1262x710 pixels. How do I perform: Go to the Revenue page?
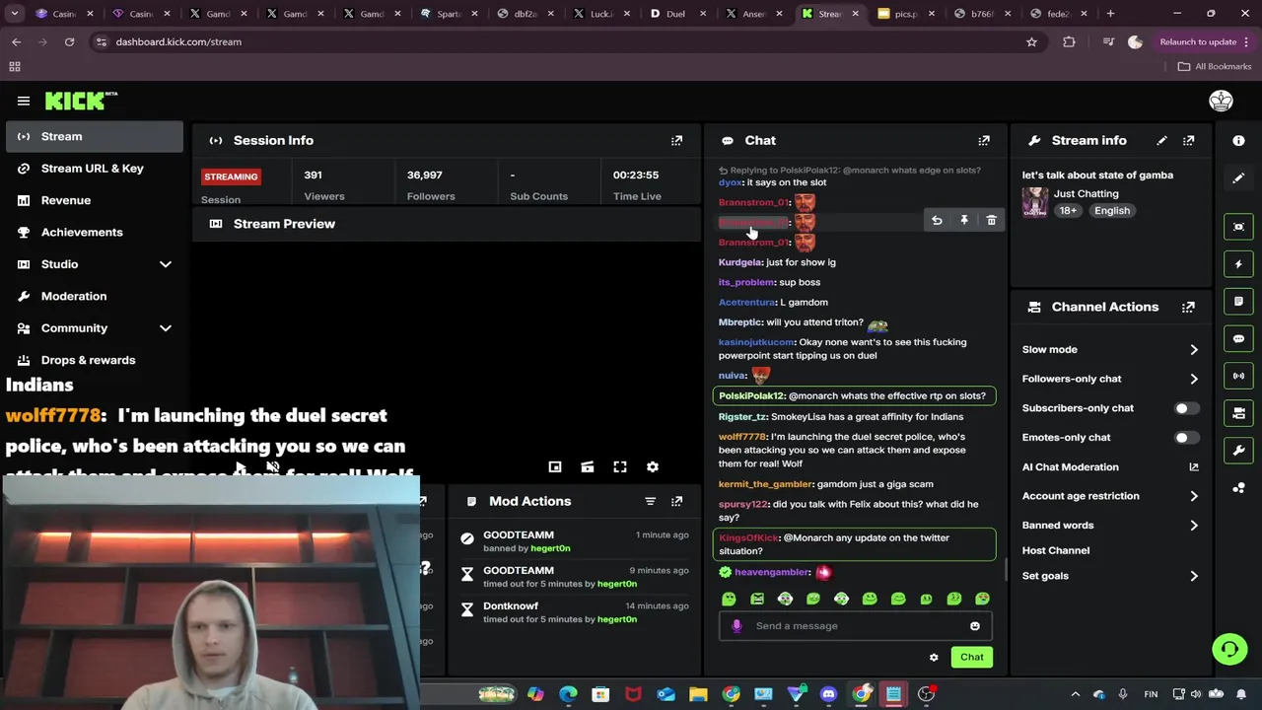(x=95, y=200)
